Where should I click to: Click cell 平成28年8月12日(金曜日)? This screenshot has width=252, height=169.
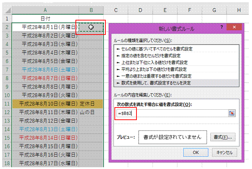coord(45,121)
